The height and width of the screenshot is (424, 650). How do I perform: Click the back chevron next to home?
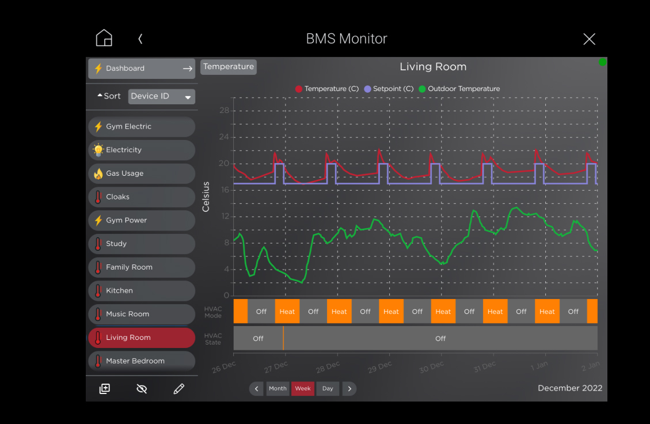tap(140, 39)
